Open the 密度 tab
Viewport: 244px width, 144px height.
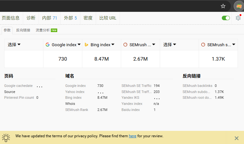click(x=88, y=18)
